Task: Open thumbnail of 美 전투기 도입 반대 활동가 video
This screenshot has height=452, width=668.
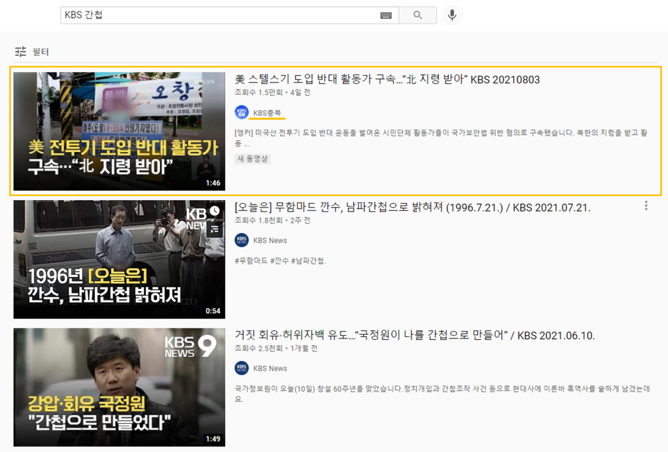Action: 119,131
